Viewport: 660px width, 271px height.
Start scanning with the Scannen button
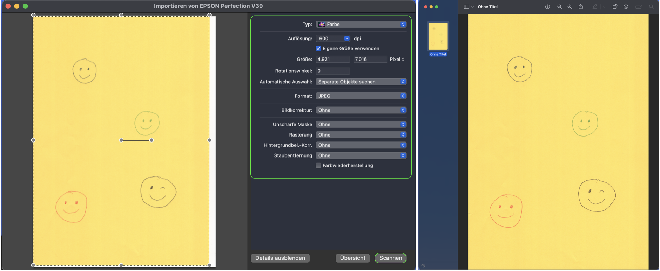pos(391,258)
